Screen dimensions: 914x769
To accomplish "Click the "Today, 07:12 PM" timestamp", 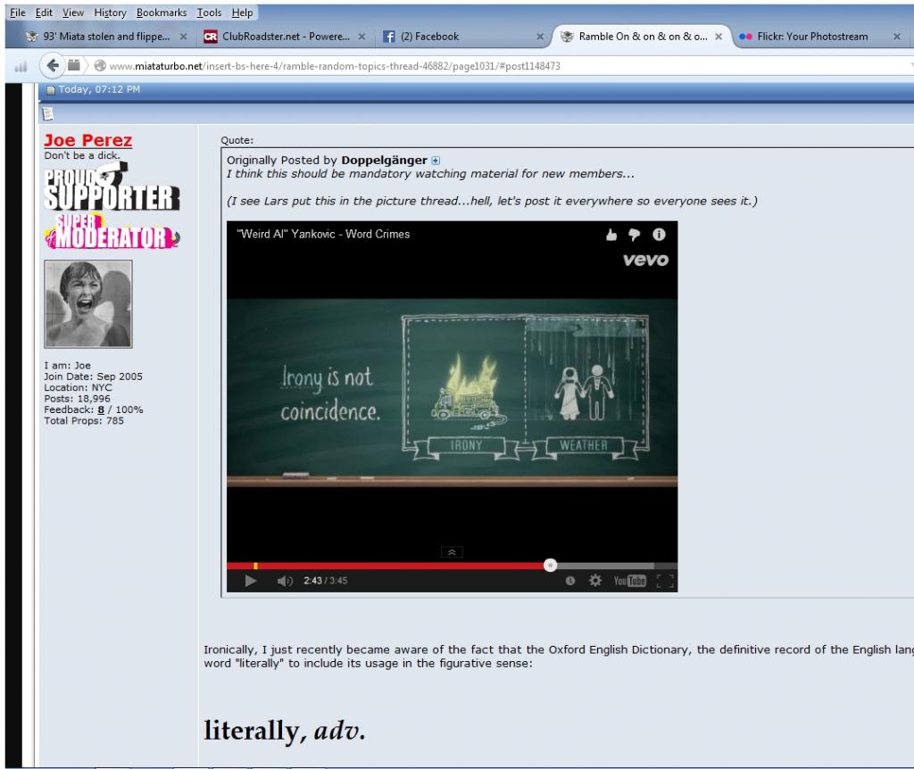I will [99, 89].
